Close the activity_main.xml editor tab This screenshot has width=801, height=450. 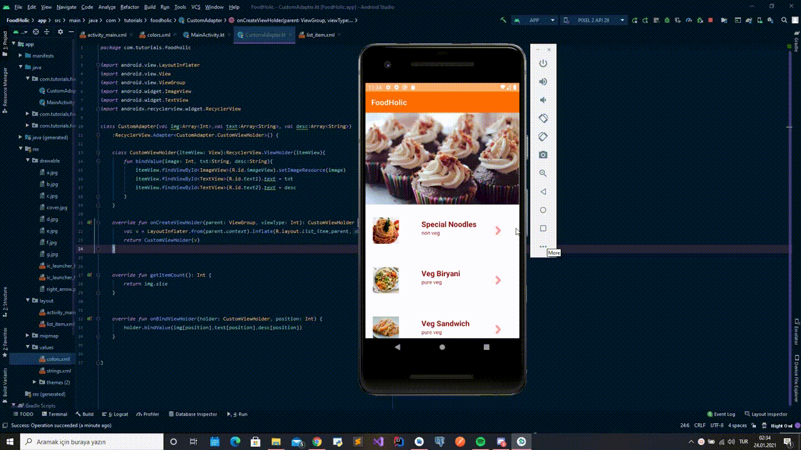(131, 35)
